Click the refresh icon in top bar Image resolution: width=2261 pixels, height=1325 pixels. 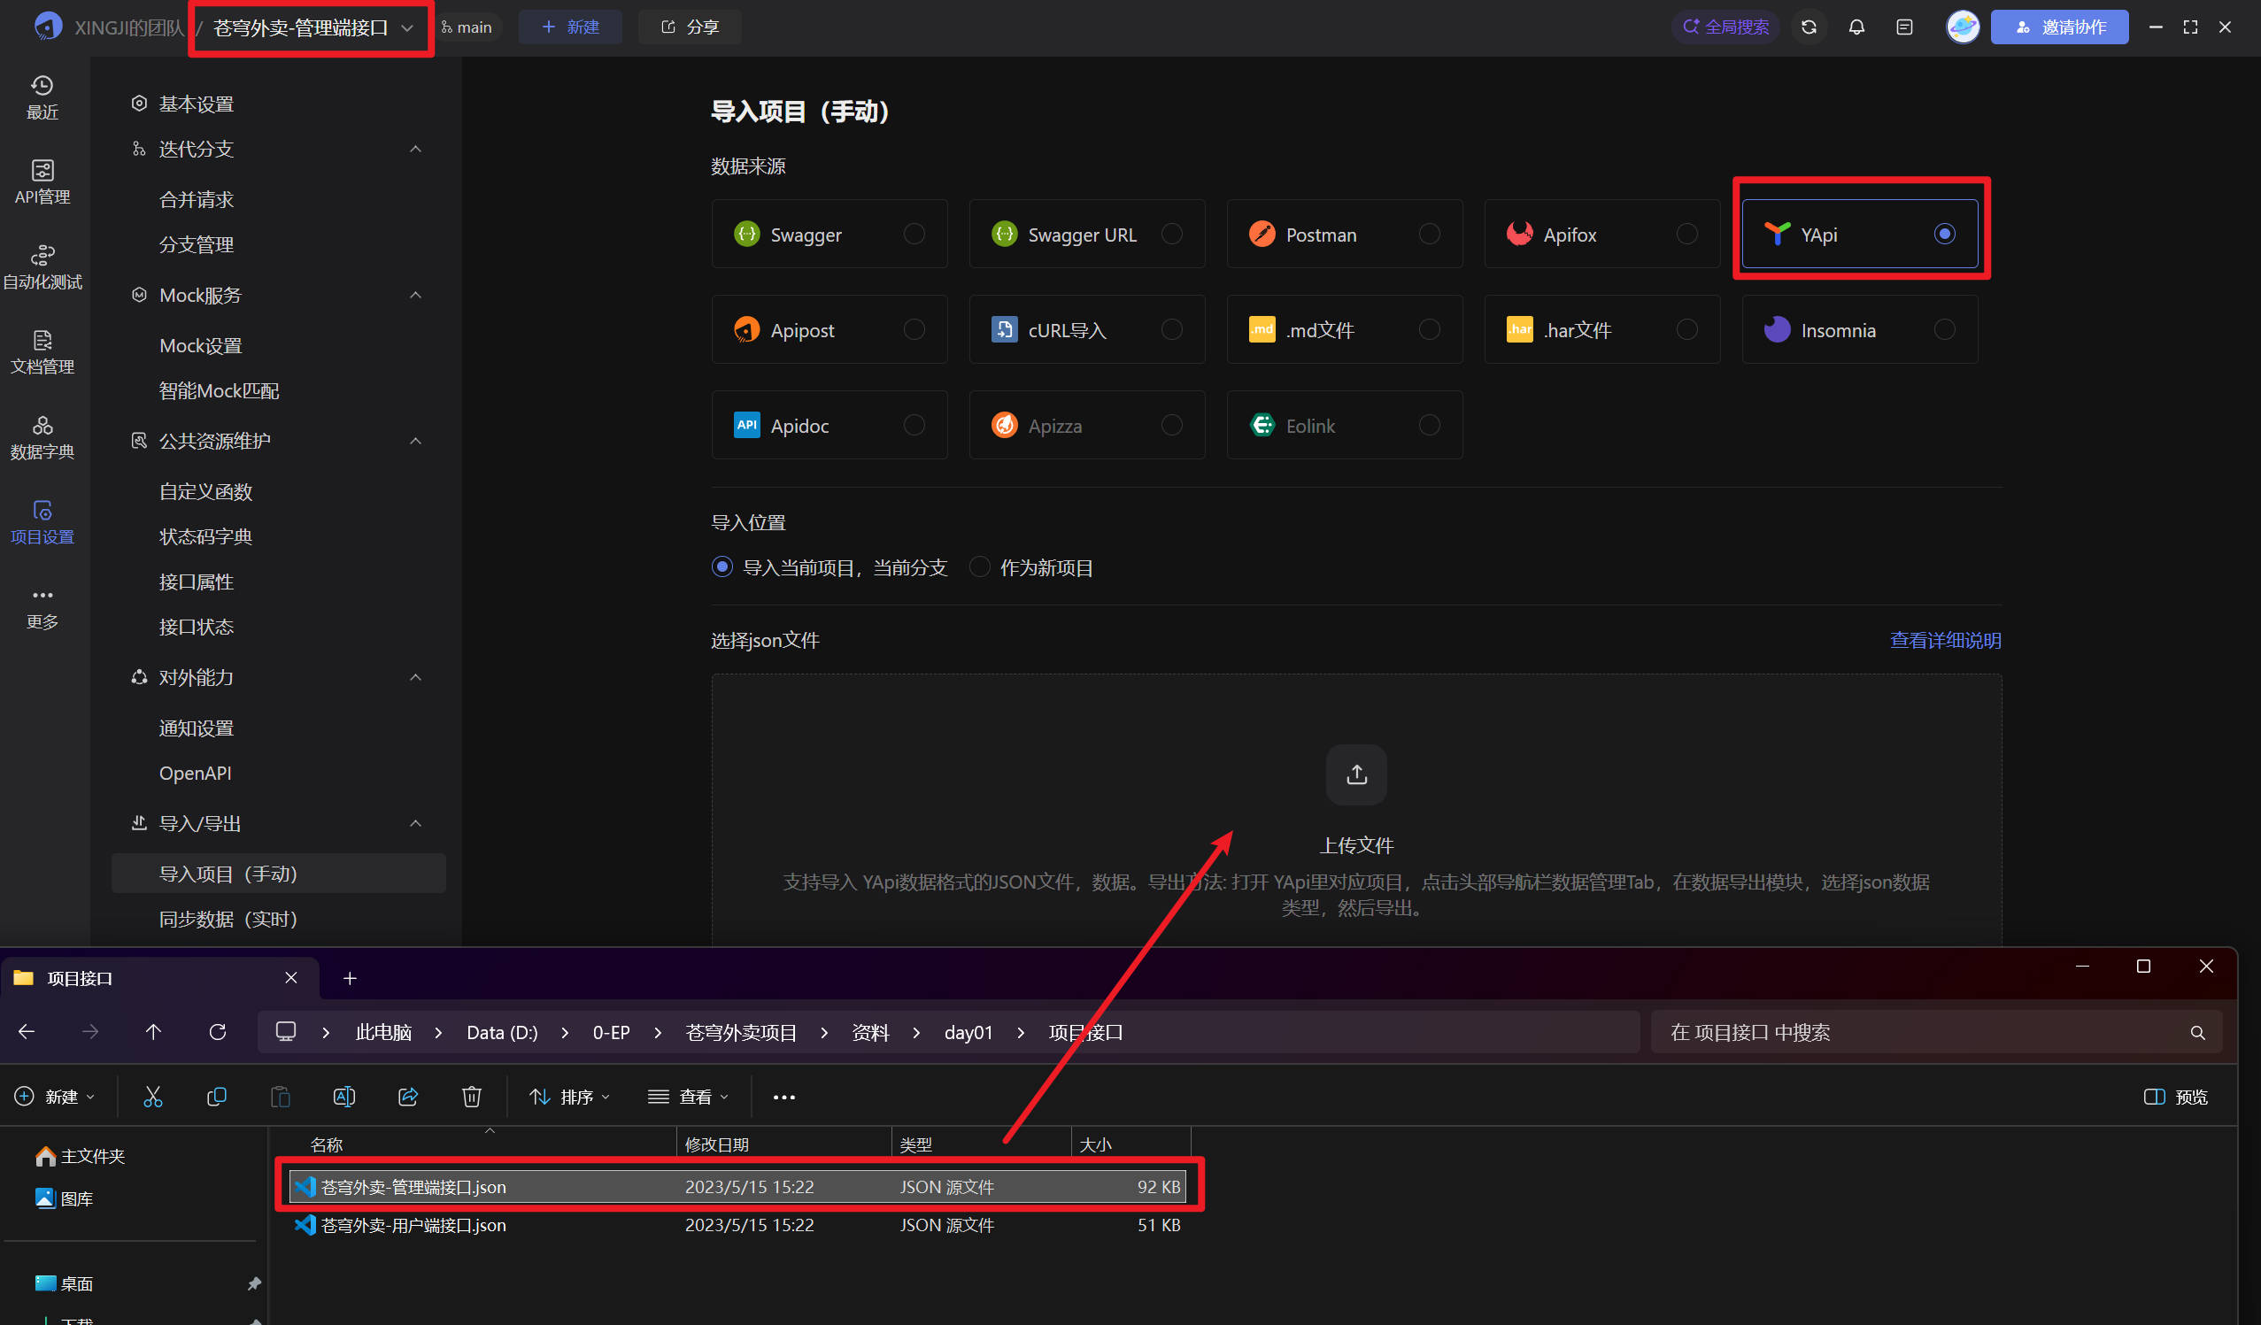click(x=1809, y=27)
